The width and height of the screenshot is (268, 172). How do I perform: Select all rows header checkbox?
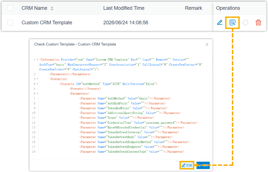[10, 8]
